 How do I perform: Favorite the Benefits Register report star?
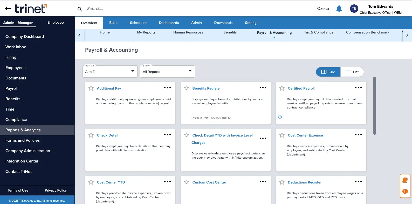pyautogui.click(x=186, y=88)
